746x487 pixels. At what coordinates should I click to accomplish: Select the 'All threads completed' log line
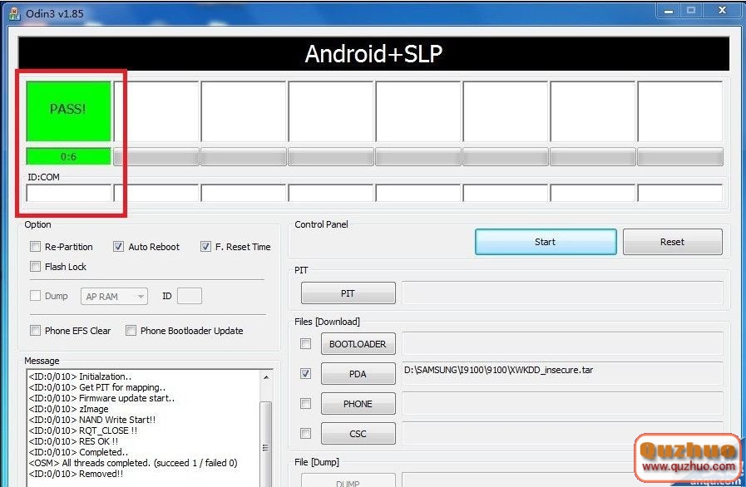pos(133,463)
